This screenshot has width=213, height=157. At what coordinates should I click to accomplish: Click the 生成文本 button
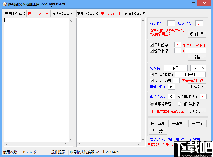197,87
